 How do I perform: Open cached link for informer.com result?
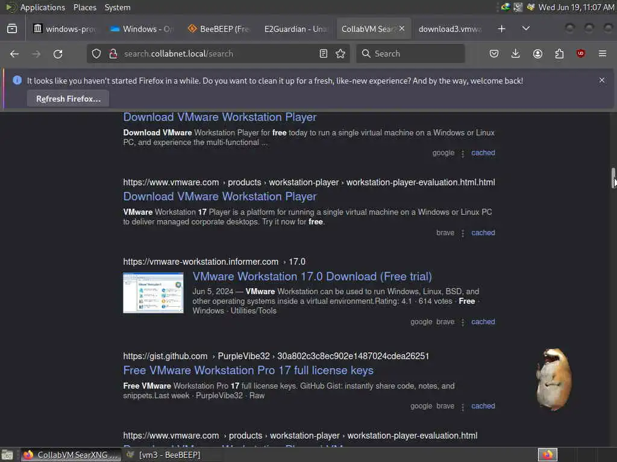[483, 322]
